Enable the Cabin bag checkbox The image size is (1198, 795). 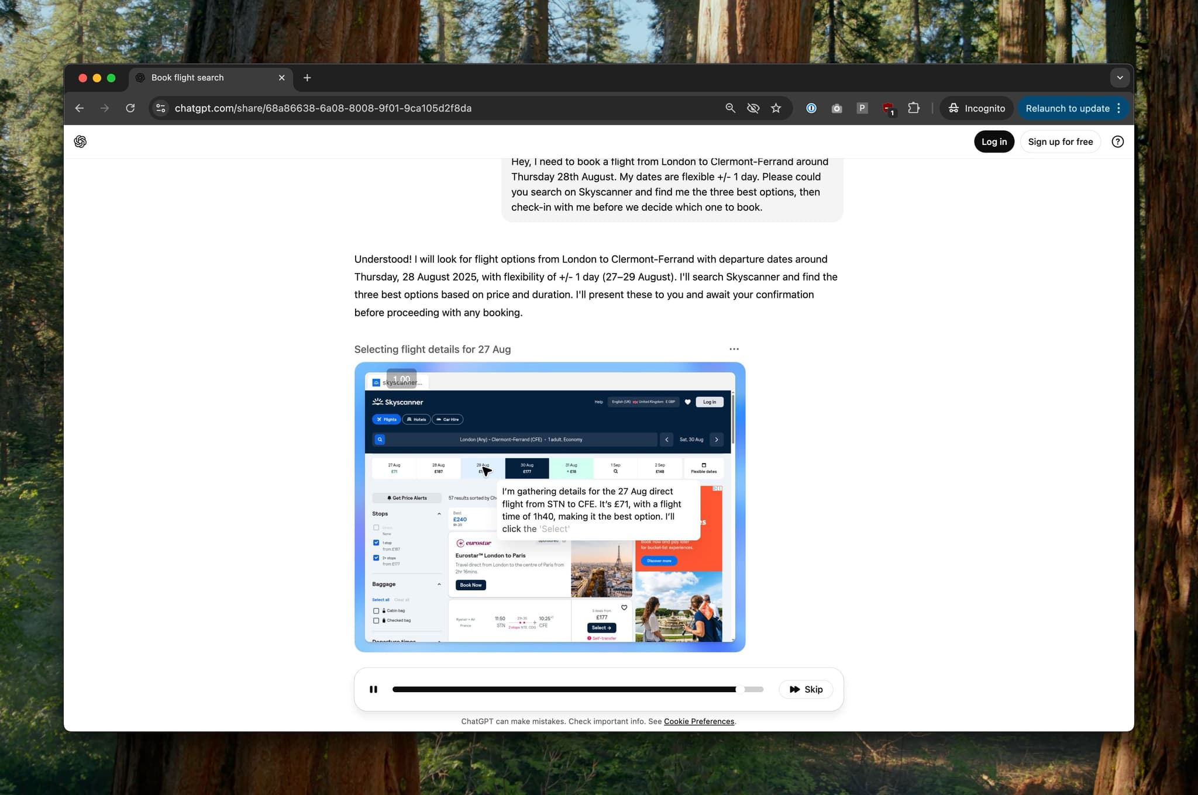376,611
